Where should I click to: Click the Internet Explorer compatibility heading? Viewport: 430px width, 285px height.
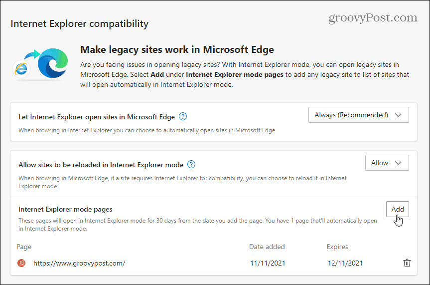tap(79, 23)
